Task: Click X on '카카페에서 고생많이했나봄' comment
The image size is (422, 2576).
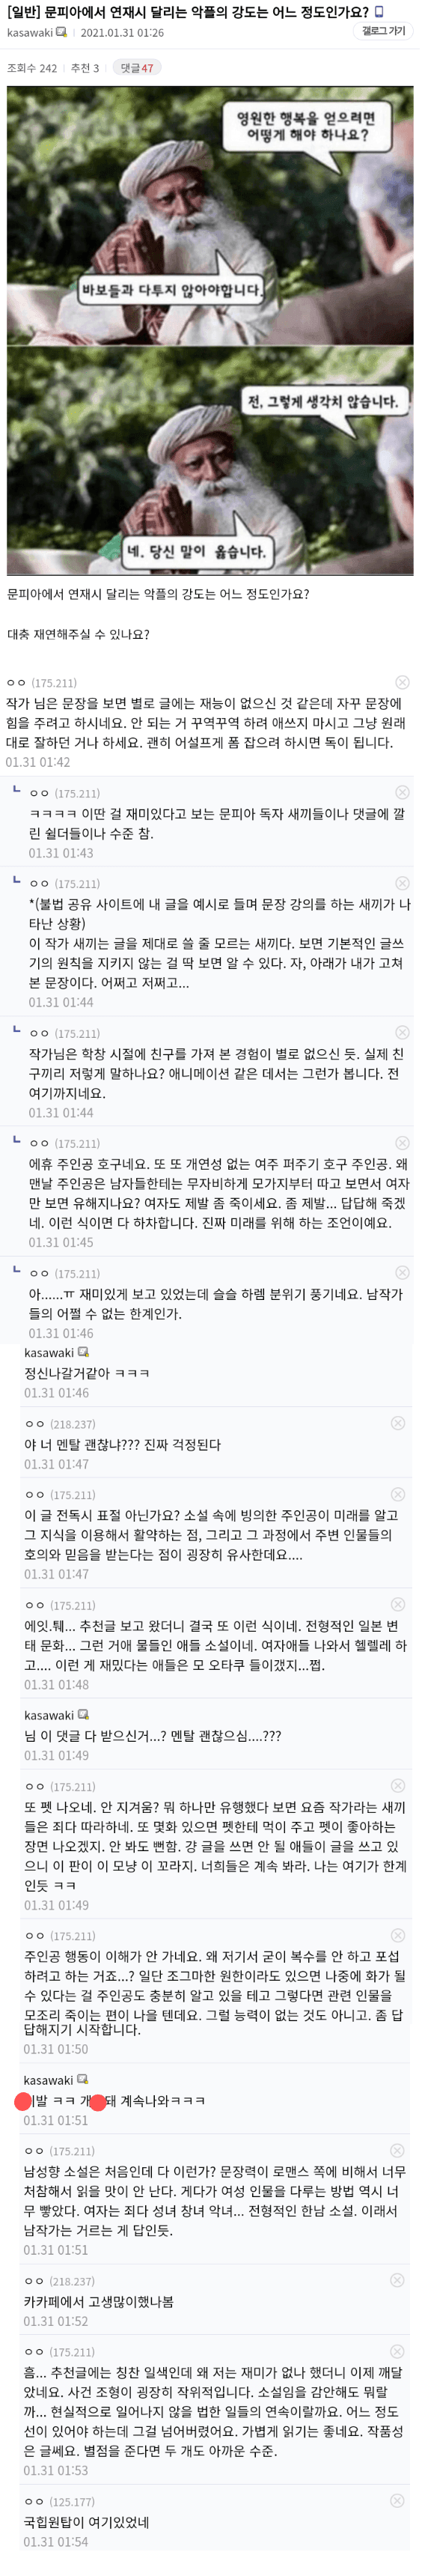Action: 397,2280
